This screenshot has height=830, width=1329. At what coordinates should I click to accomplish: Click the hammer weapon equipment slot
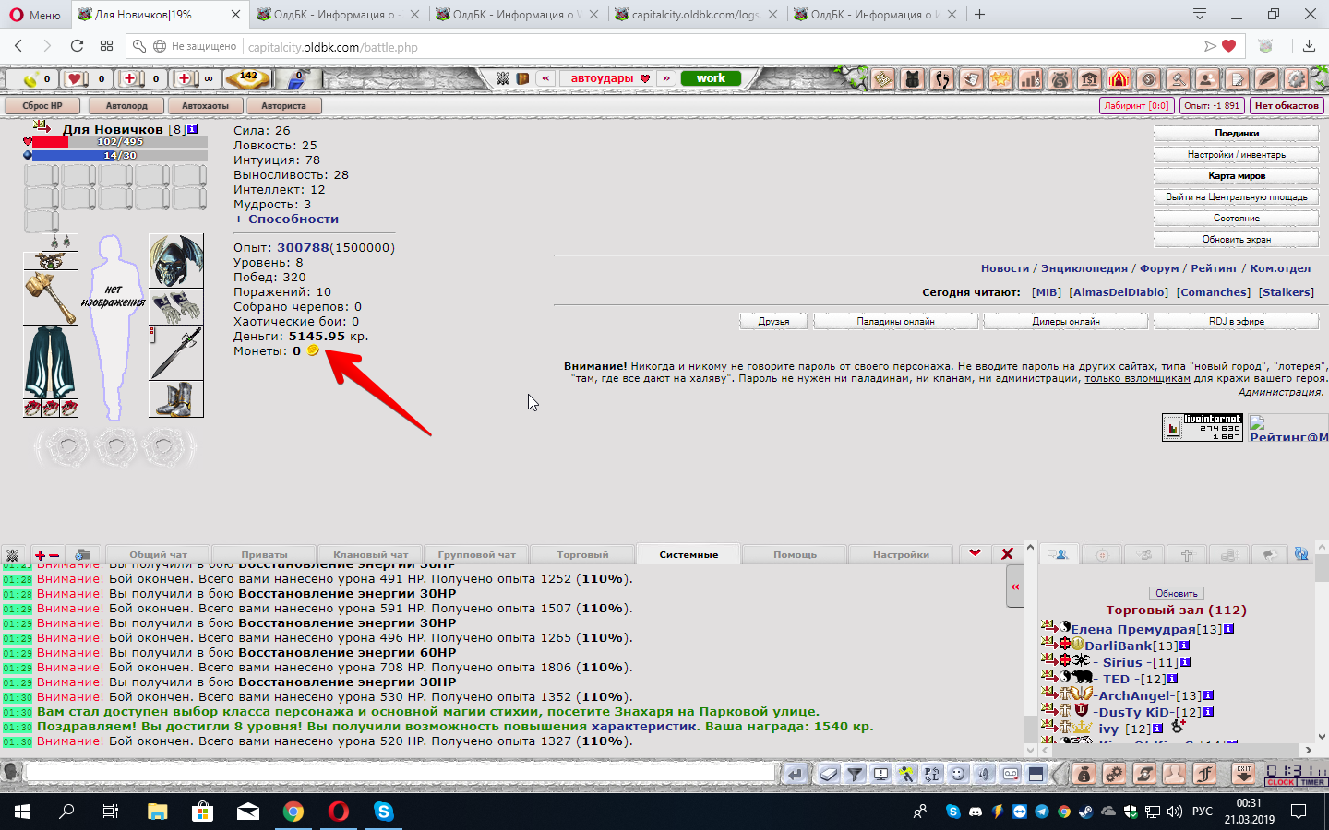click(x=50, y=298)
